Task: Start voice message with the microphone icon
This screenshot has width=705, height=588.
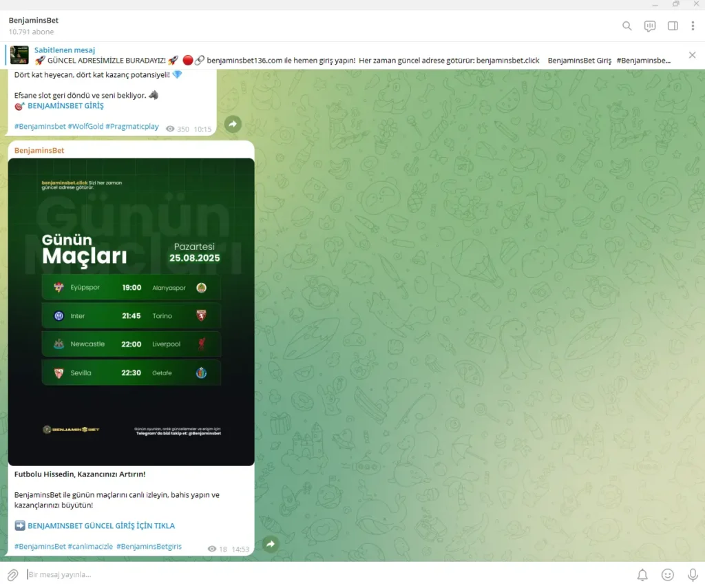Action: coord(693,574)
